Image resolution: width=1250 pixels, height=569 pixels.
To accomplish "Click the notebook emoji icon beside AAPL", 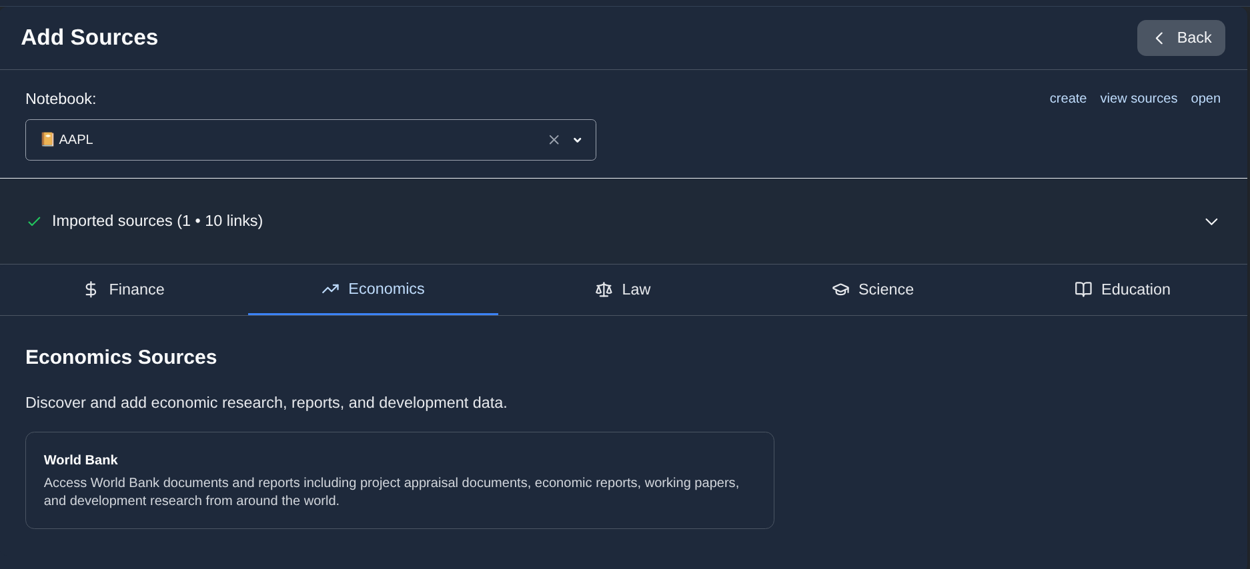I will (x=47, y=139).
